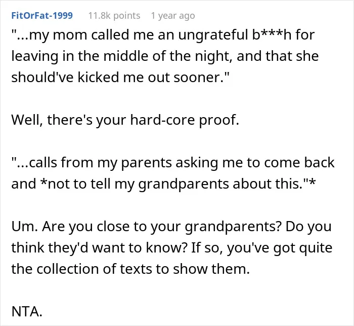Click the line "and *not to tell my grandparents"

pyautogui.click(x=163, y=184)
